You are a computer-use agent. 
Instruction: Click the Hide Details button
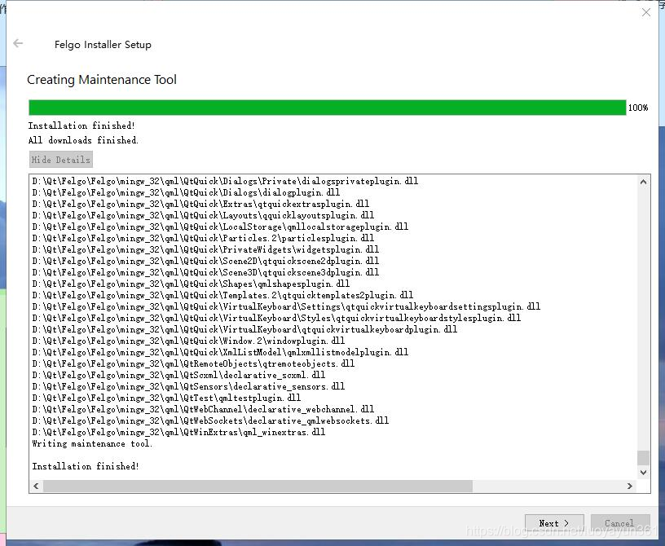click(60, 160)
